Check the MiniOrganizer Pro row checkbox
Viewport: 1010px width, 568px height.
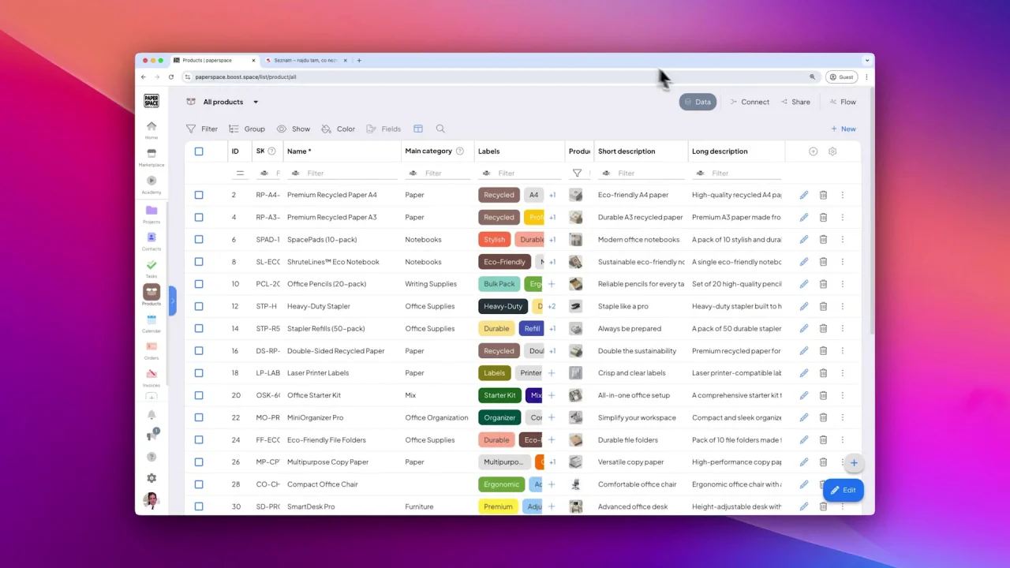(199, 417)
